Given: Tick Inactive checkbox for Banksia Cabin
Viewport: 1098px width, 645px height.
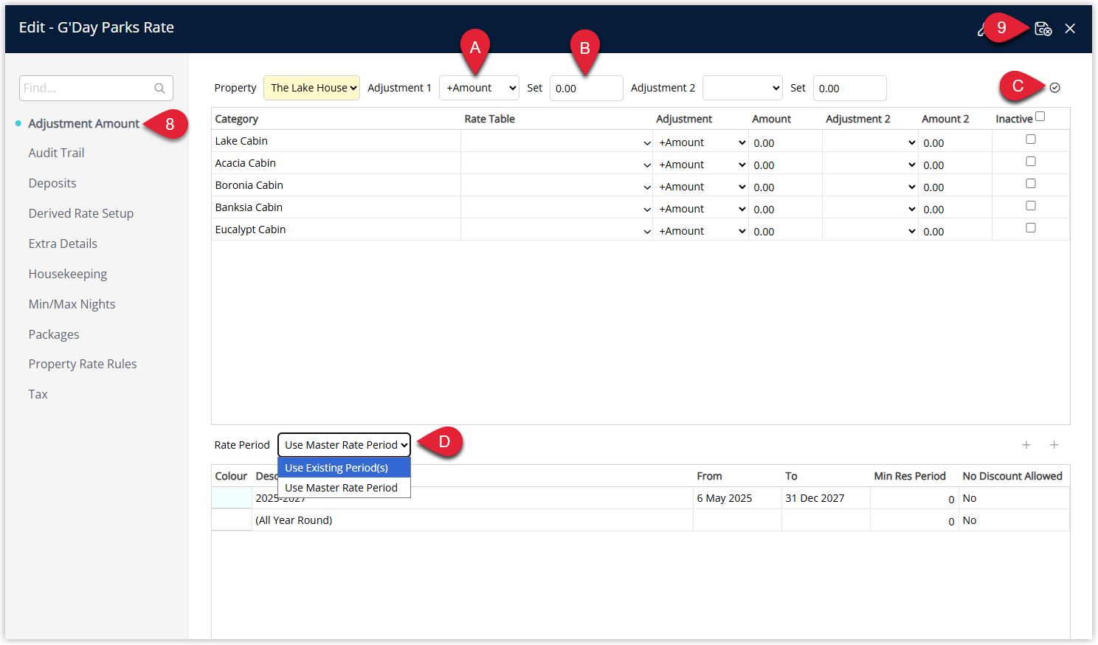Looking at the screenshot, I should pyautogui.click(x=1031, y=206).
